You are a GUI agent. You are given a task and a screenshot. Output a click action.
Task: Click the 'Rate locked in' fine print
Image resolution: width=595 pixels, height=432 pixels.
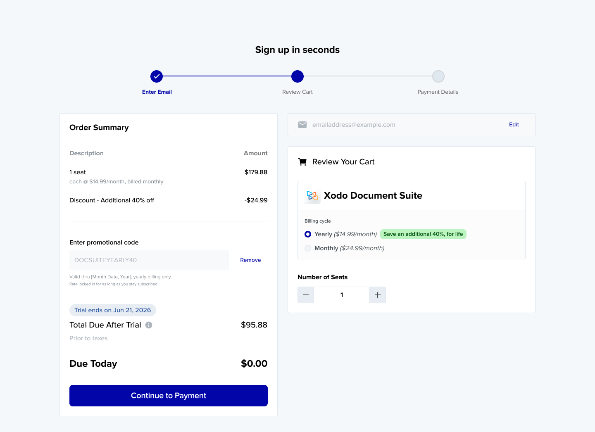114,284
